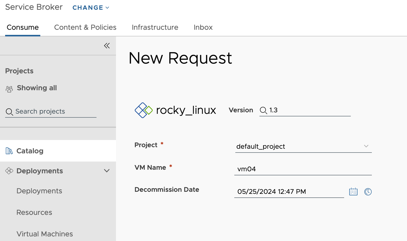This screenshot has width=407, height=241.
Task: Open the CHANGE service dropdown
Action: [x=91, y=8]
